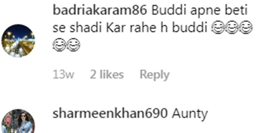Click the last emoji on the wrapped third line
Screen dimensions: 271x133
tap(73, 45)
